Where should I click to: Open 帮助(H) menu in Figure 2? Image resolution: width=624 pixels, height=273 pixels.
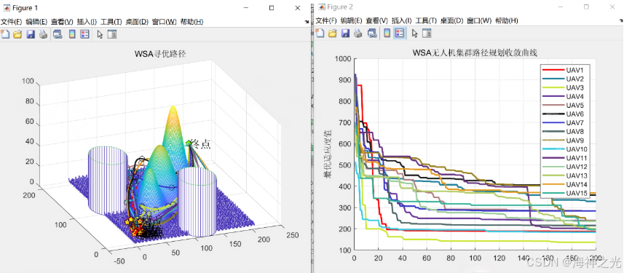tap(507, 20)
